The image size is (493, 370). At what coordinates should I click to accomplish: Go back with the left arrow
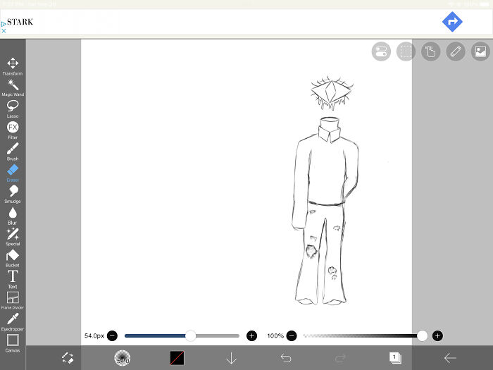(450, 358)
